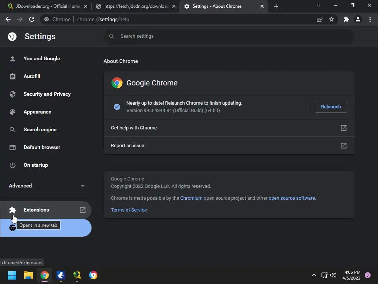Click the Report an issue external link icon
The width and height of the screenshot is (378, 284).
point(344,146)
